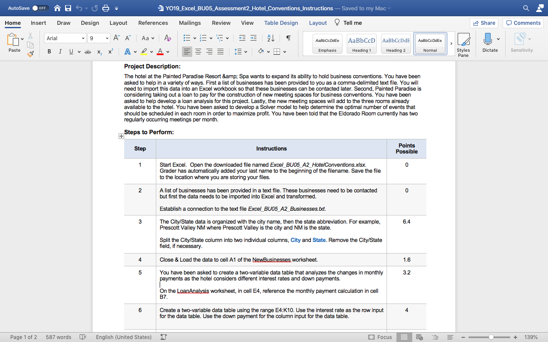Adjust the zoom slider in status bar
This screenshot has width=548, height=342.
pyautogui.click(x=491, y=337)
